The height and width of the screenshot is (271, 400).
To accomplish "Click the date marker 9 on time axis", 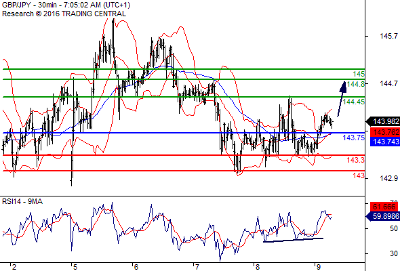I will [319, 267].
